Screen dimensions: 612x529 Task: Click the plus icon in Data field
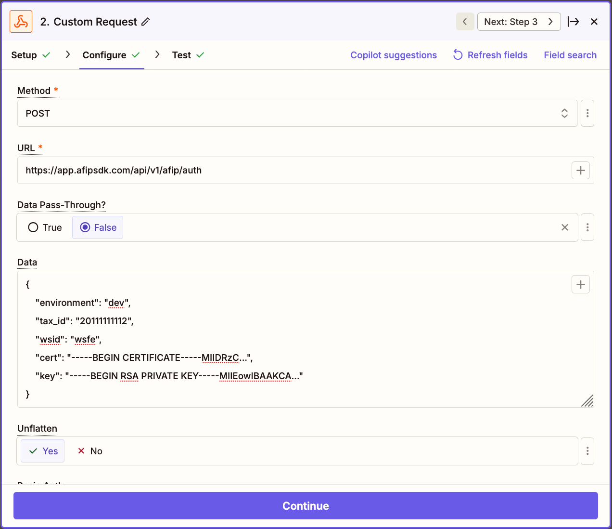tap(581, 285)
